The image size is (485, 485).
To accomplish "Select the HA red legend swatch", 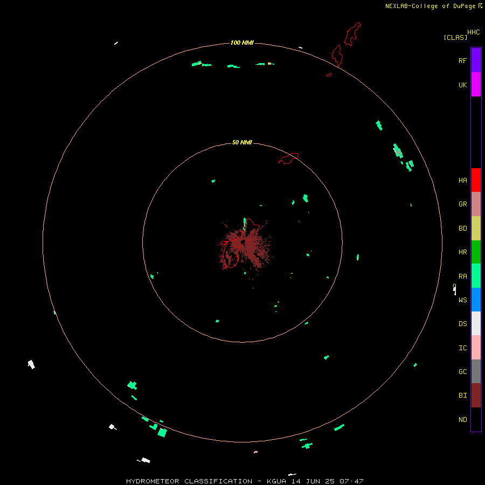I will click(476, 180).
